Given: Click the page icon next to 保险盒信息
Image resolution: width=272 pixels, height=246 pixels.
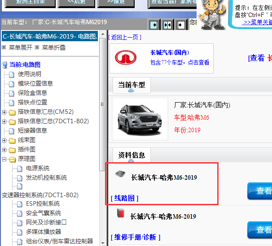Looking at the screenshot, I should (x=12, y=93).
